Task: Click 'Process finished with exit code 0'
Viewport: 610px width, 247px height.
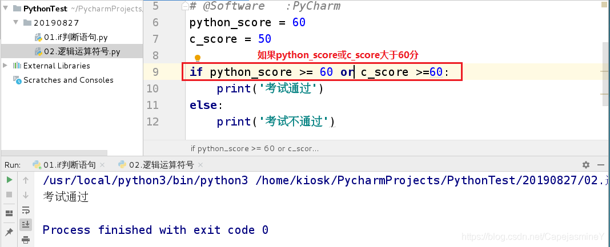Action: (x=155, y=230)
